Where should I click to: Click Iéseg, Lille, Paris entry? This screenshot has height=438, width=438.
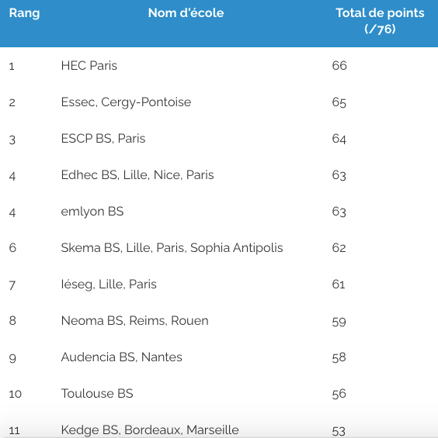tap(109, 285)
